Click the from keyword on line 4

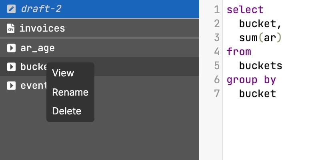(x=239, y=52)
